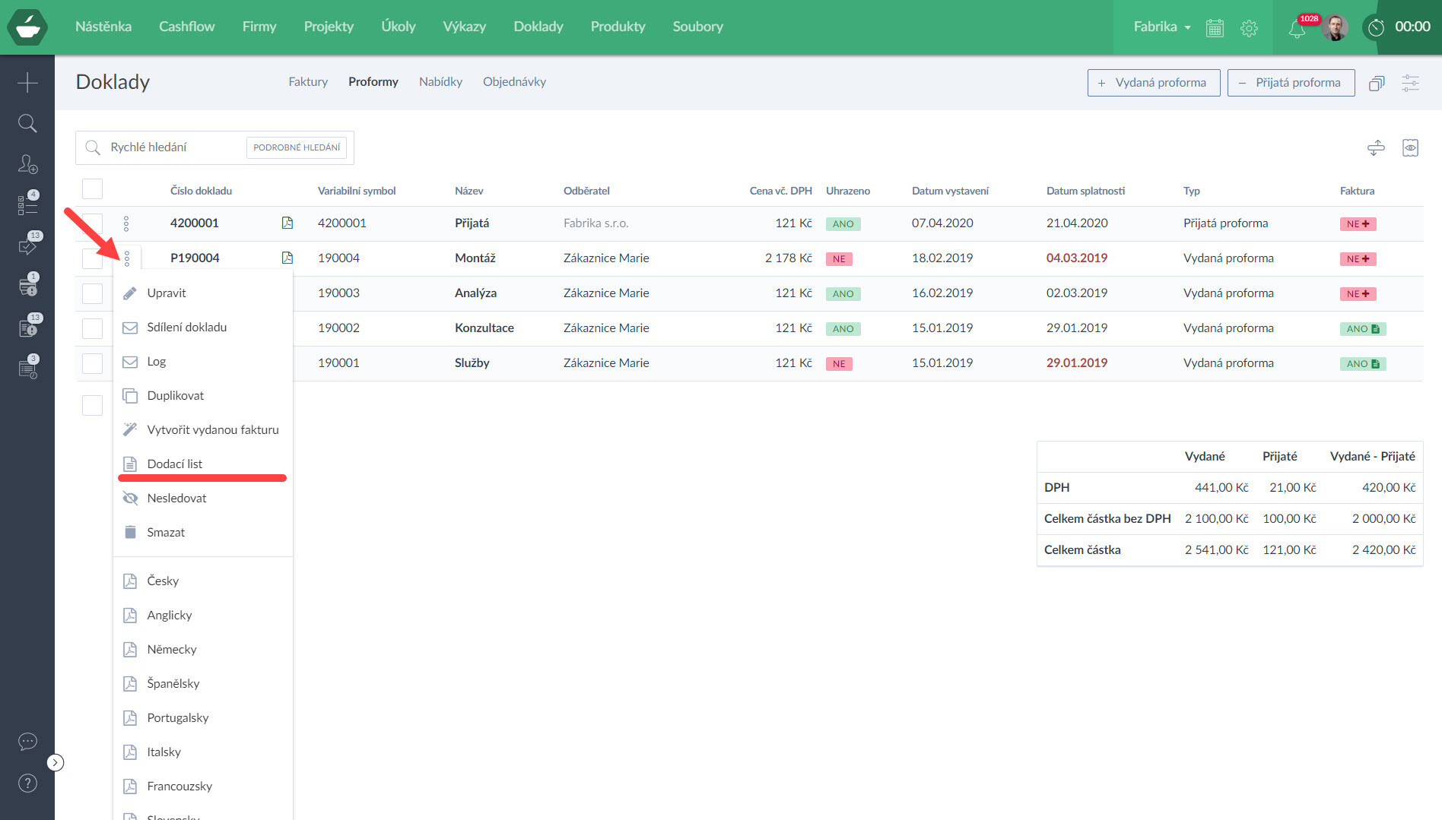Click the sidebar plus add icon
Image resolution: width=1442 pixels, height=820 pixels.
click(27, 82)
